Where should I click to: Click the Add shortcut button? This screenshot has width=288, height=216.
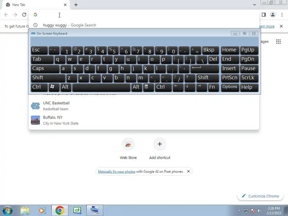click(160, 148)
